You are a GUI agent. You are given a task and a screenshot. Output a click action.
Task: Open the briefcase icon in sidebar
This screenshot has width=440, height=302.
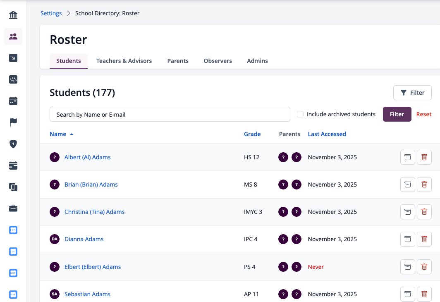click(13, 208)
